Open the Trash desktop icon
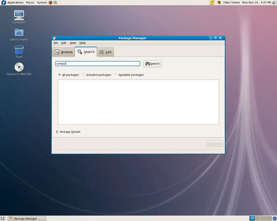277x221 pixels. pyautogui.click(x=19, y=50)
